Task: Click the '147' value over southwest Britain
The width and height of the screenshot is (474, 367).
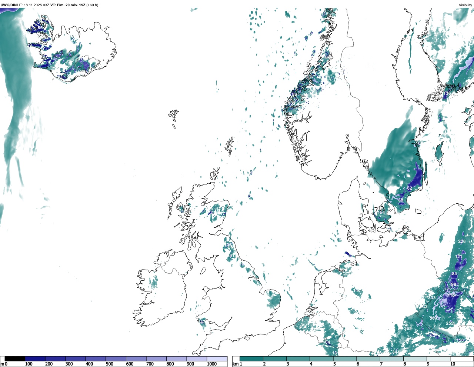Action: [202, 322]
